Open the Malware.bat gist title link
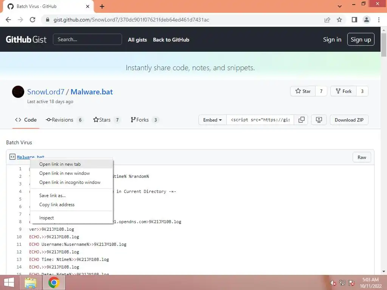The width and height of the screenshot is (387, 290). coord(91,92)
